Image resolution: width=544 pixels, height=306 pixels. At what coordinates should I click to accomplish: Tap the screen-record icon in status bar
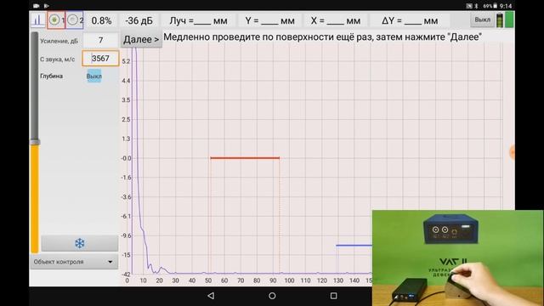click(36, 6)
